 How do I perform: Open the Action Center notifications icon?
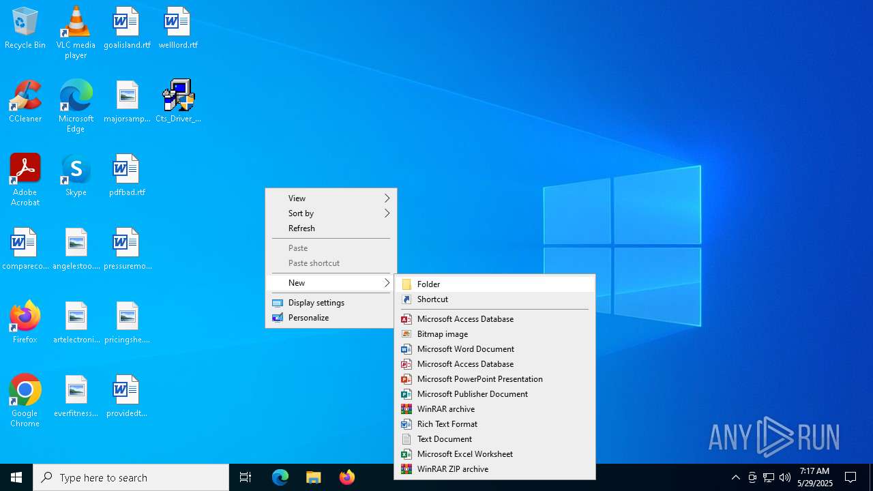point(850,477)
